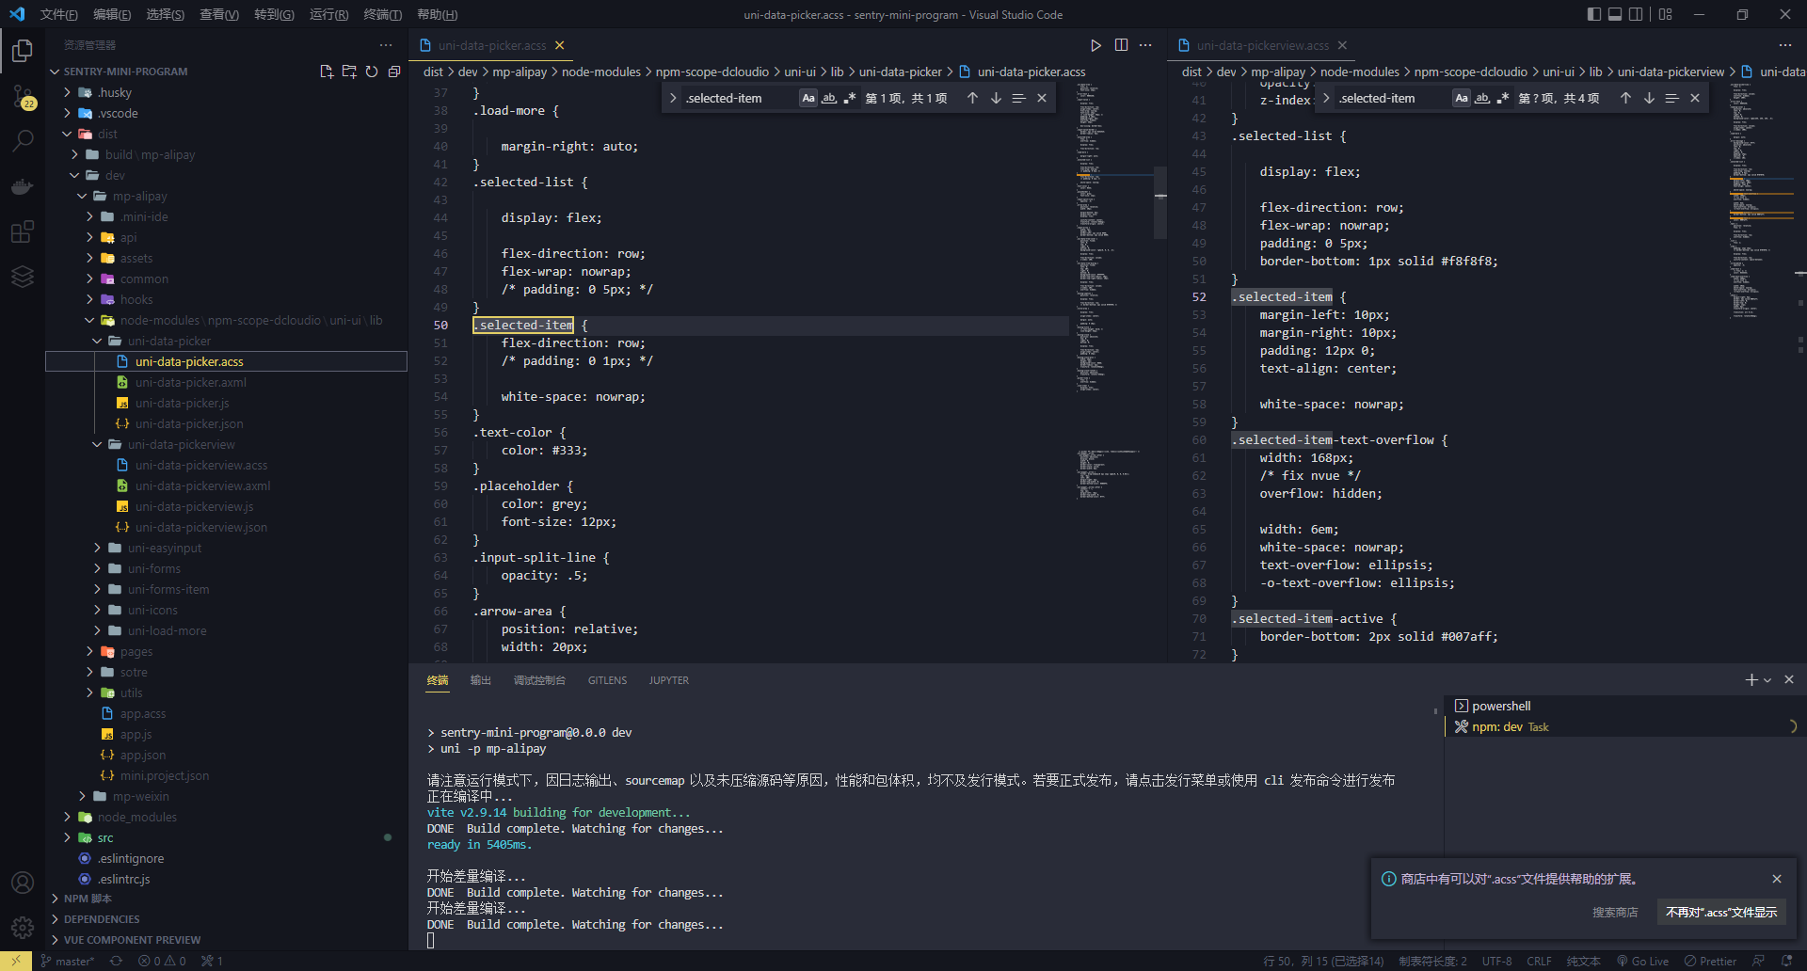Open the Search view in the activity bar
This screenshot has width=1807, height=971.
point(23,141)
